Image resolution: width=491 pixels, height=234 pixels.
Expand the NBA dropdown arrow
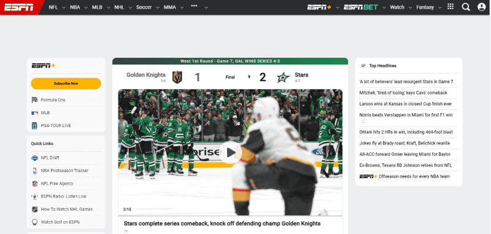(x=86, y=7)
